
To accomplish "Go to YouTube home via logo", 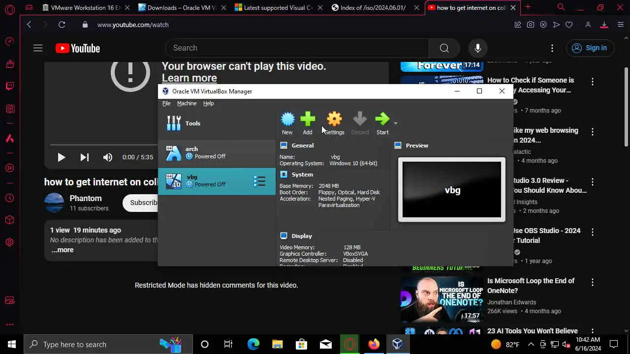I will (x=78, y=48).
